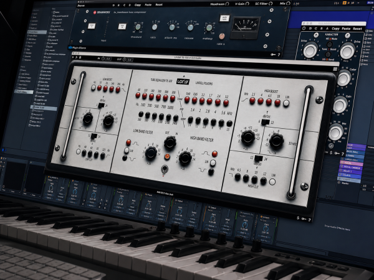Screen dimensions: 374x280
Task: Select the LIN white button in High Cut
Action: [x=272, y=182]
